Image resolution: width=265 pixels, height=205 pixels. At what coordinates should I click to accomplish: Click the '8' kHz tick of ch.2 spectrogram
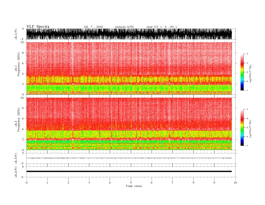[23, 108]
